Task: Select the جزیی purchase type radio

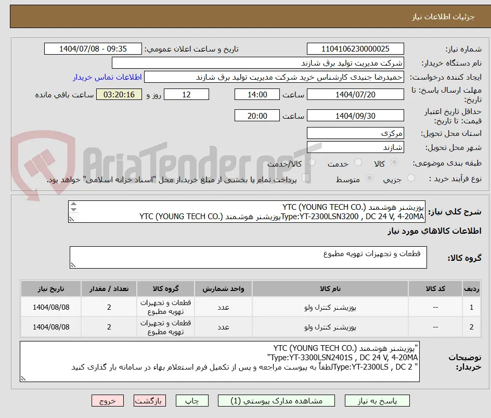Action: [411, 178]
